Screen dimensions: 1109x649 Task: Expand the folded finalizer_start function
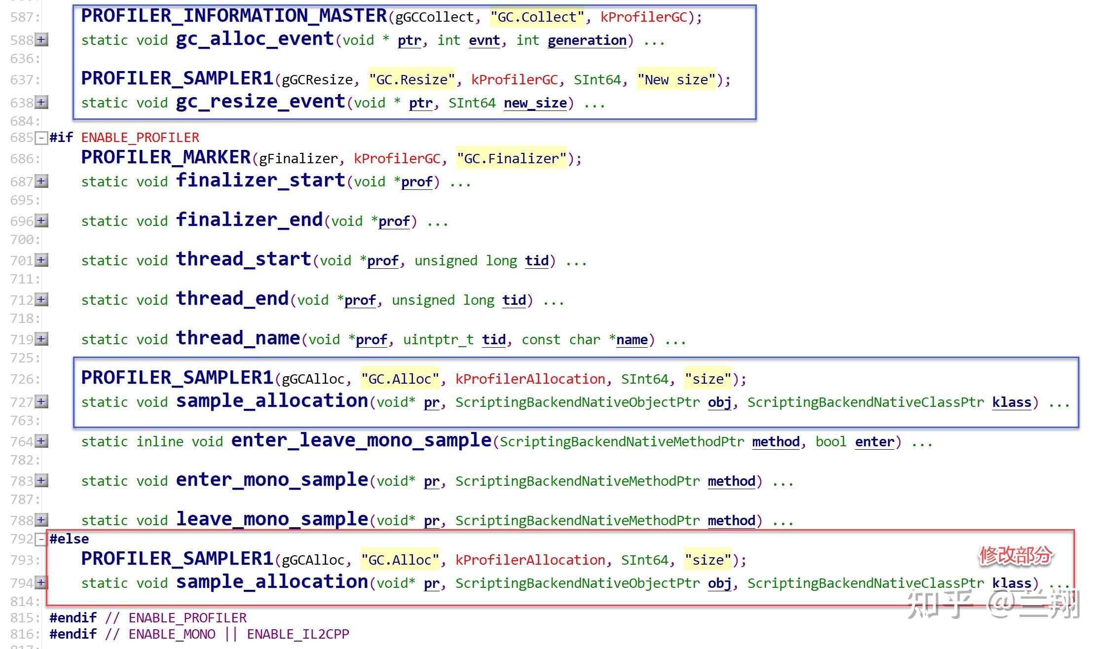(42, 181)
